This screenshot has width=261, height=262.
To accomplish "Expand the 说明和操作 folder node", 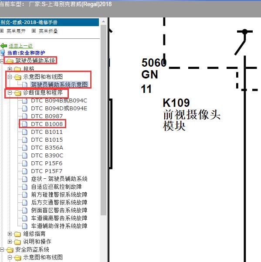I will coord(10,242).
